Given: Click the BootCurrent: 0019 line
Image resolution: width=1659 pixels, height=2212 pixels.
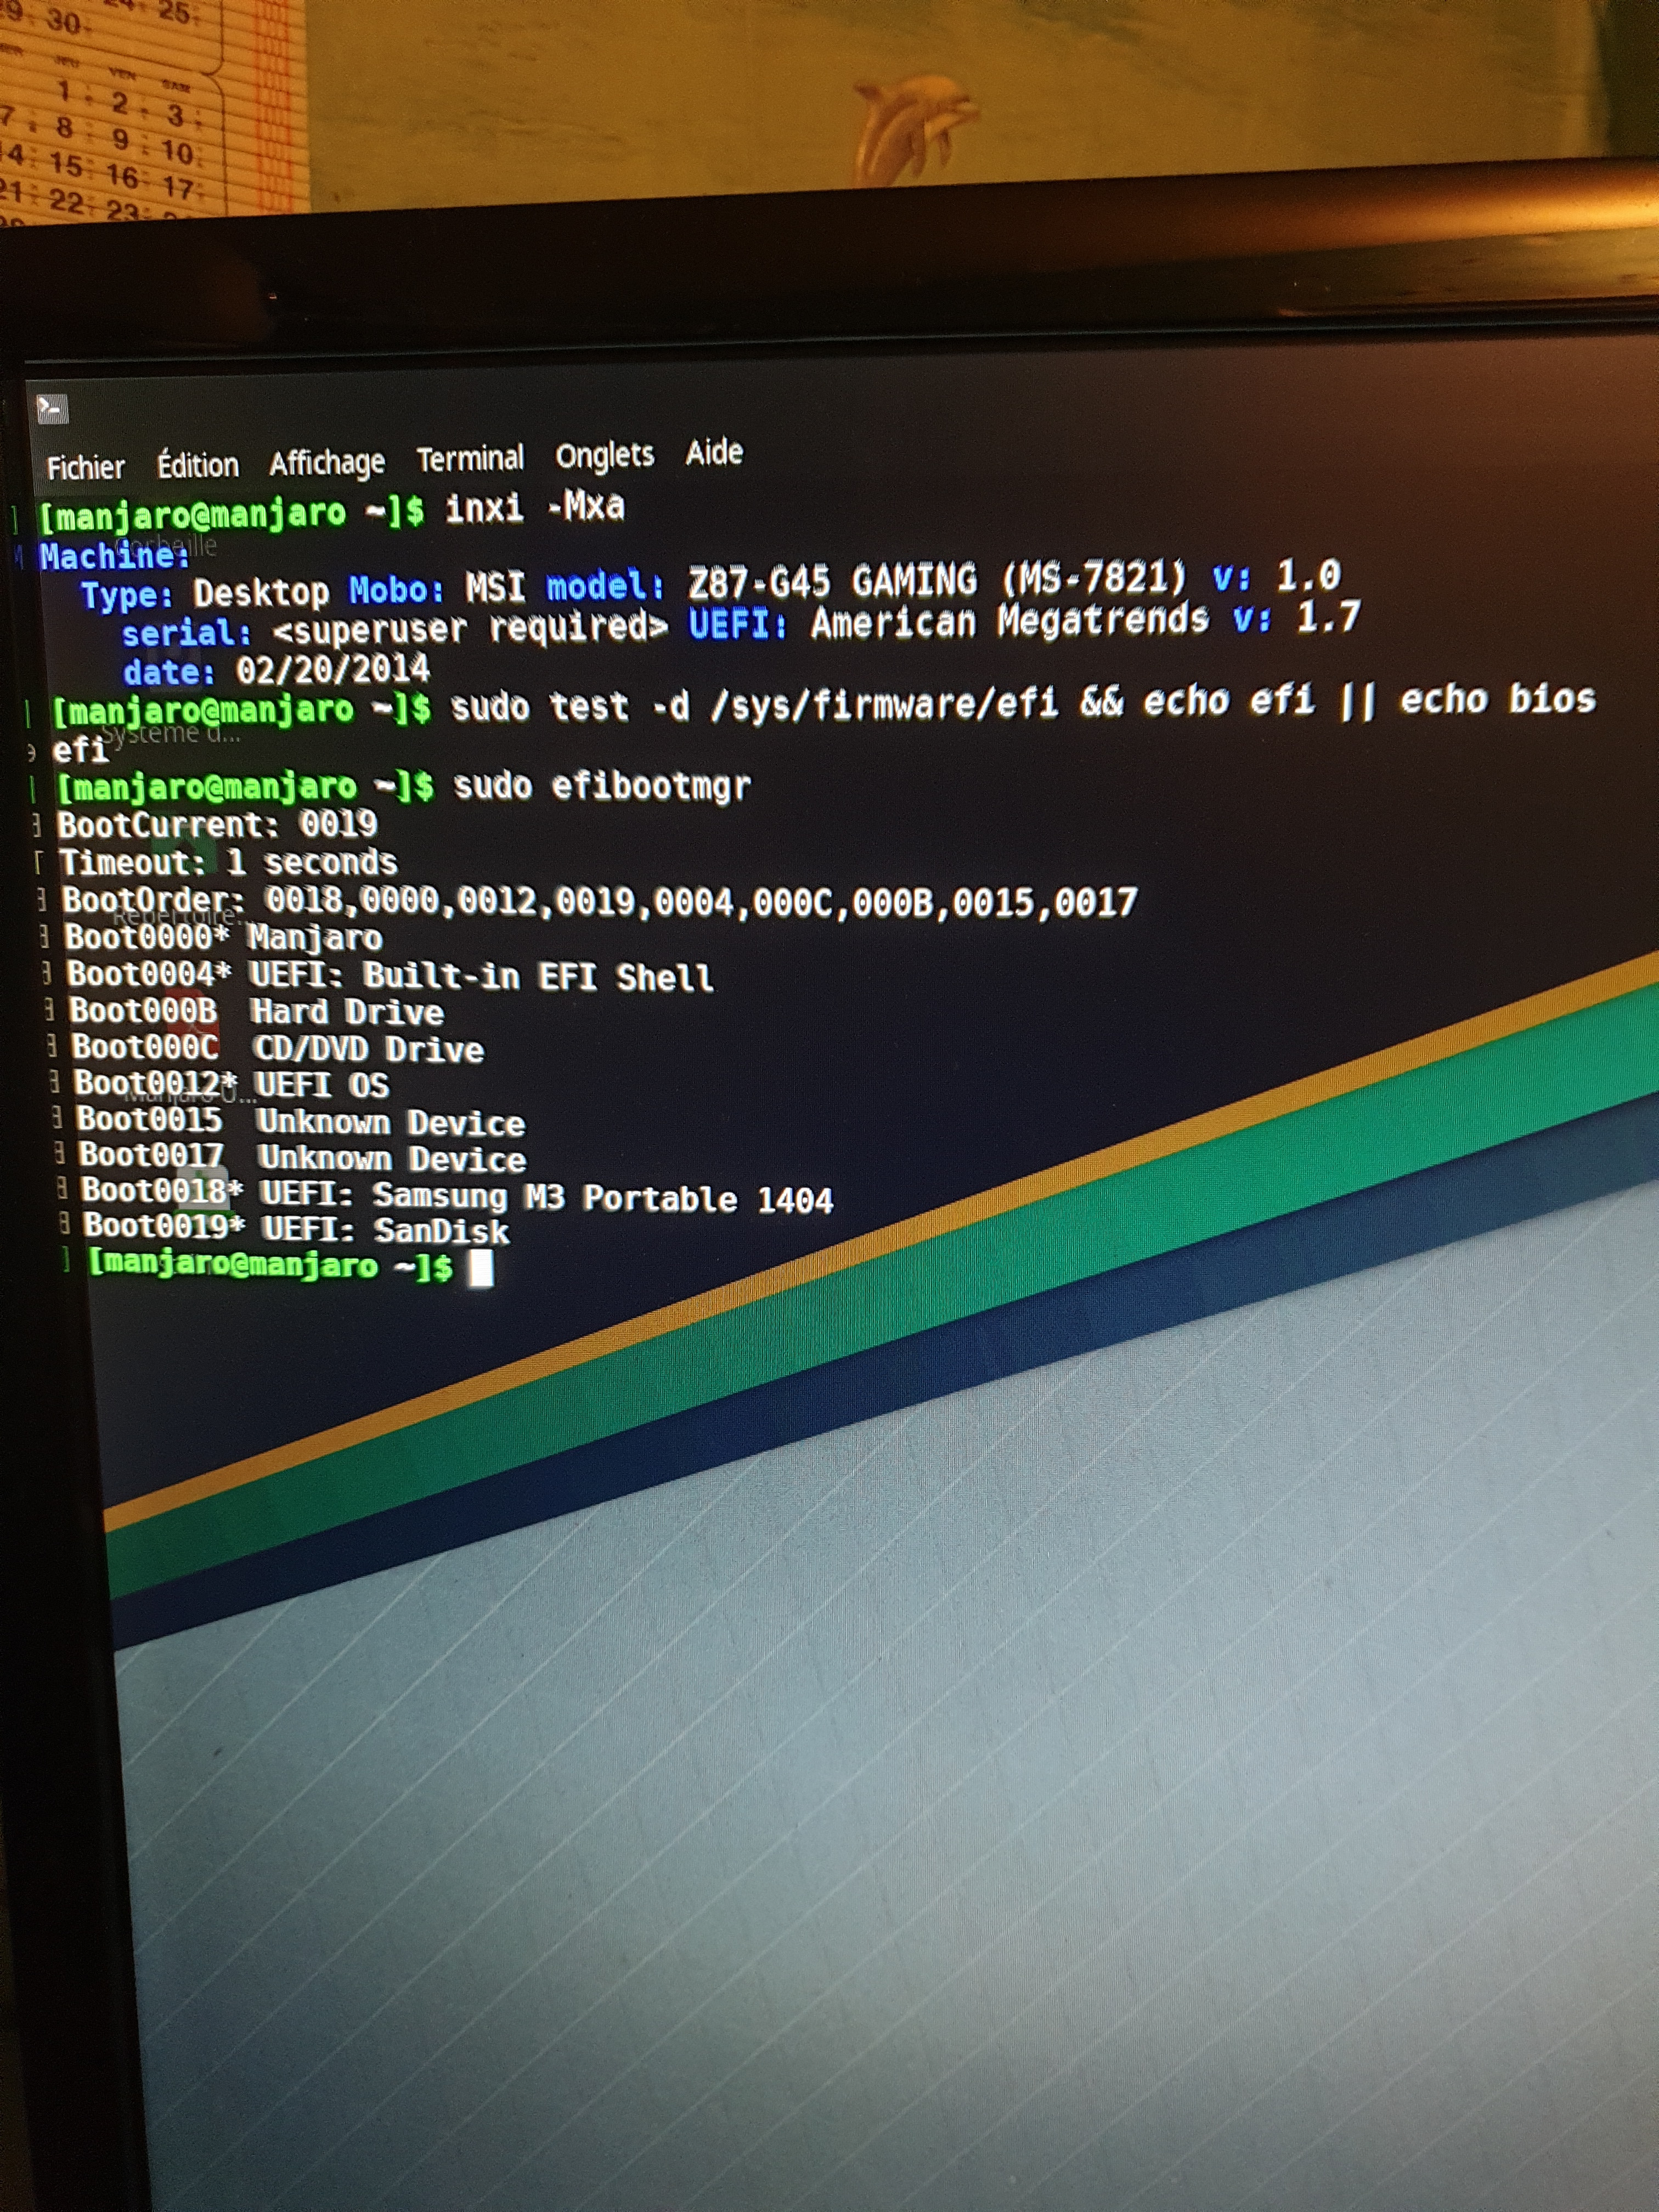Looking at the screenshot, I should (217, 825).
